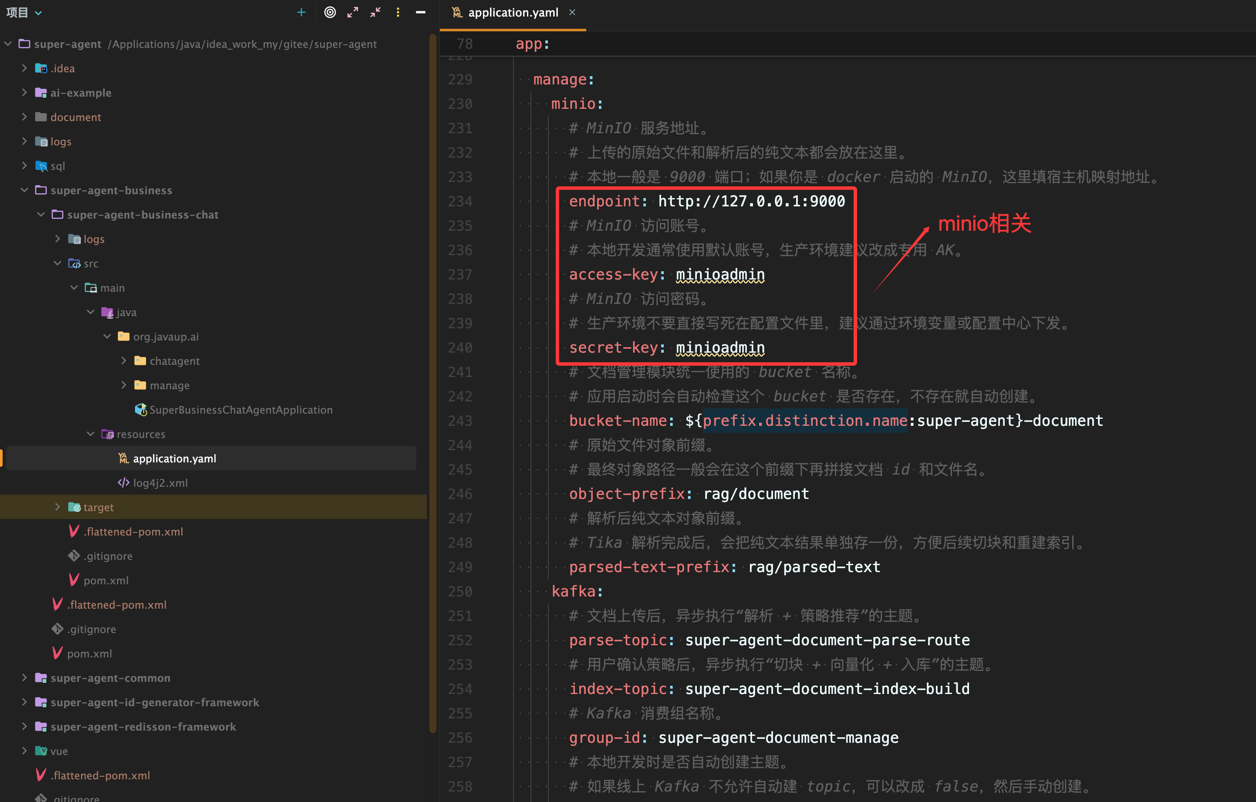
Task: Click the expand all icon in project panel
Action: click(353, 13)
